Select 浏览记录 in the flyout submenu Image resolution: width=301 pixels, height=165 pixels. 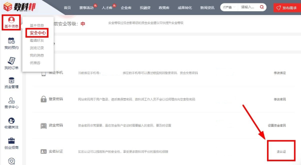(x=37, y=48)
